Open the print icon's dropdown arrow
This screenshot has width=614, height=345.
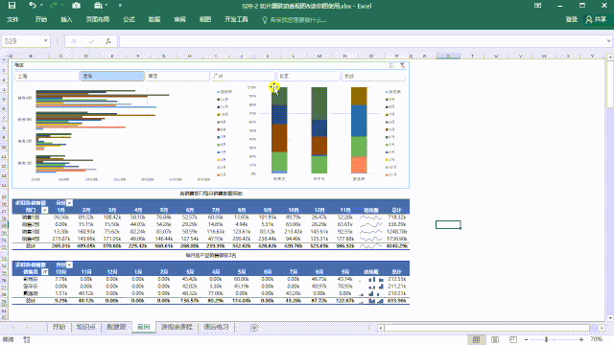pos(106,6)
